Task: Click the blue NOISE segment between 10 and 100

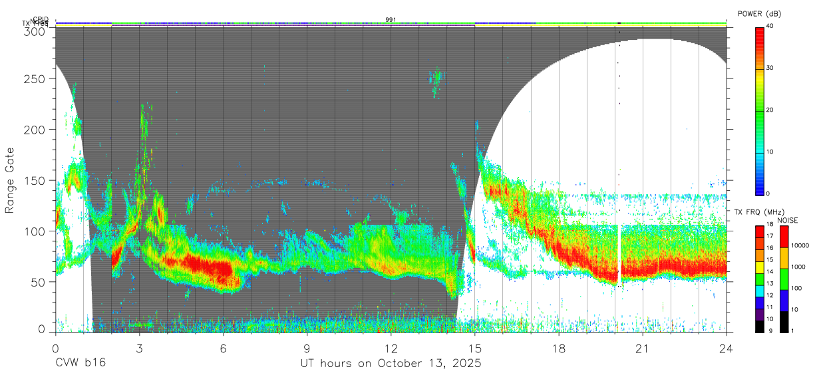Action: (x=784, y=299)
